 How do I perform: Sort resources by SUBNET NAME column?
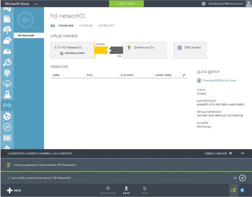pyautogui.click(x=163, y=75)
